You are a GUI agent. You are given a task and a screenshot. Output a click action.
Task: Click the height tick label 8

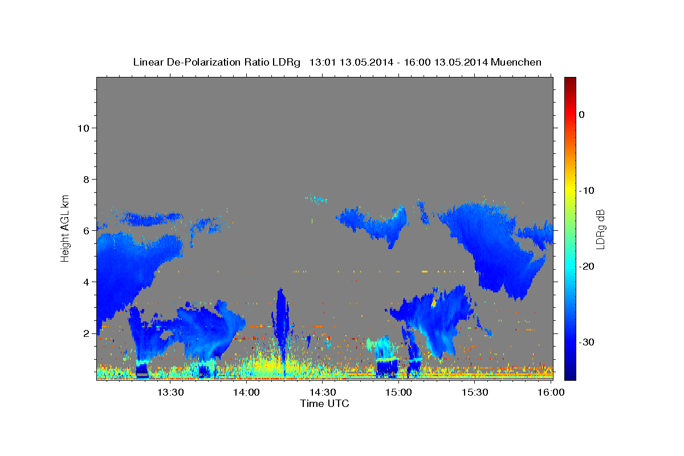click(x=86, y=179)
